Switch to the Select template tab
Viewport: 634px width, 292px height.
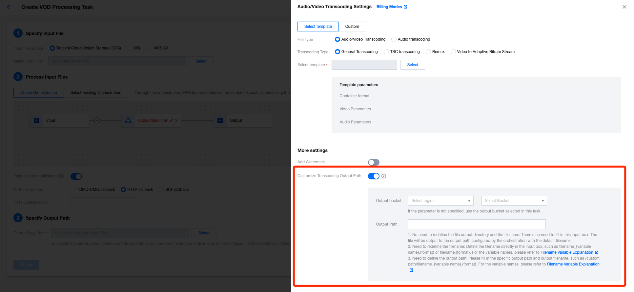[318, 27]
